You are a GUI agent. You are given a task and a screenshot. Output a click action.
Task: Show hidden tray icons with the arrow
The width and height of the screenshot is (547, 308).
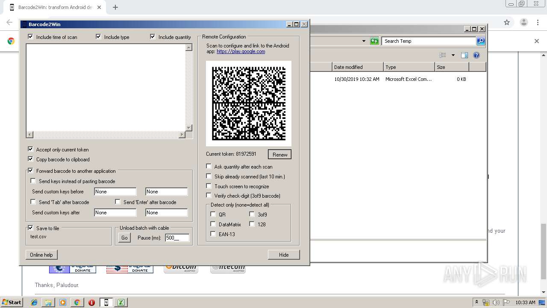point(476,302)
